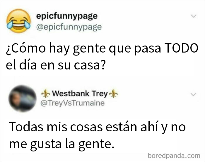Image resolution: width=205 pixels, height=162 pixels.
Task: Expand the chevron menu on epicfunnypage's tweet
Action: [194, 16]
